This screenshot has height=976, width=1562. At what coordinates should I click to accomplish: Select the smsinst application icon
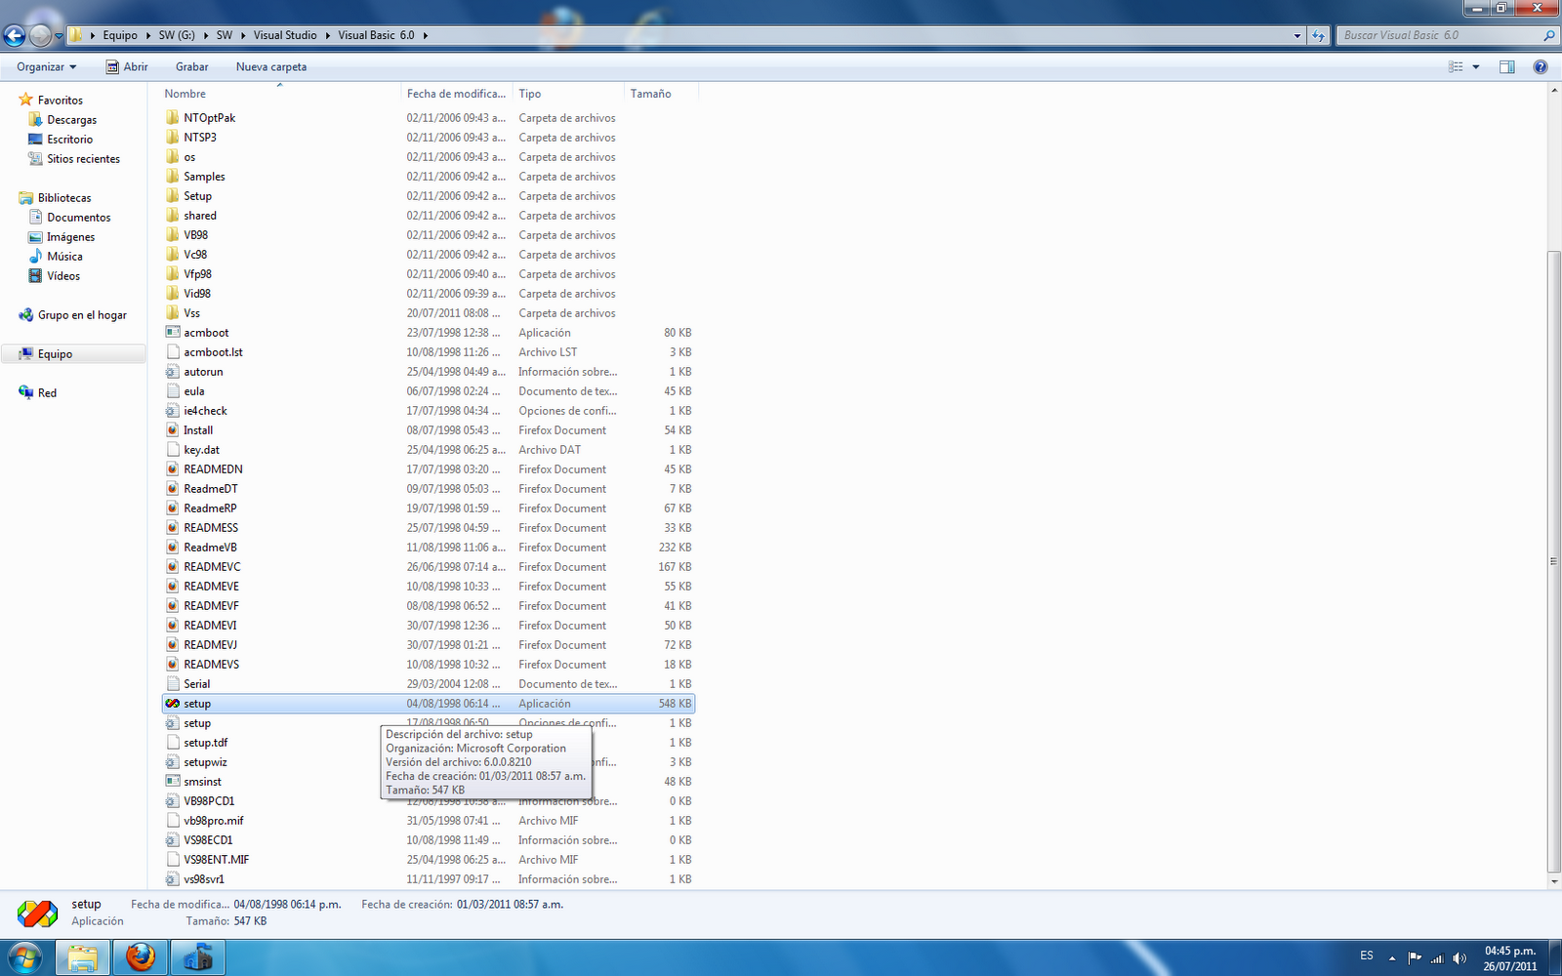(x=173, y=782)
